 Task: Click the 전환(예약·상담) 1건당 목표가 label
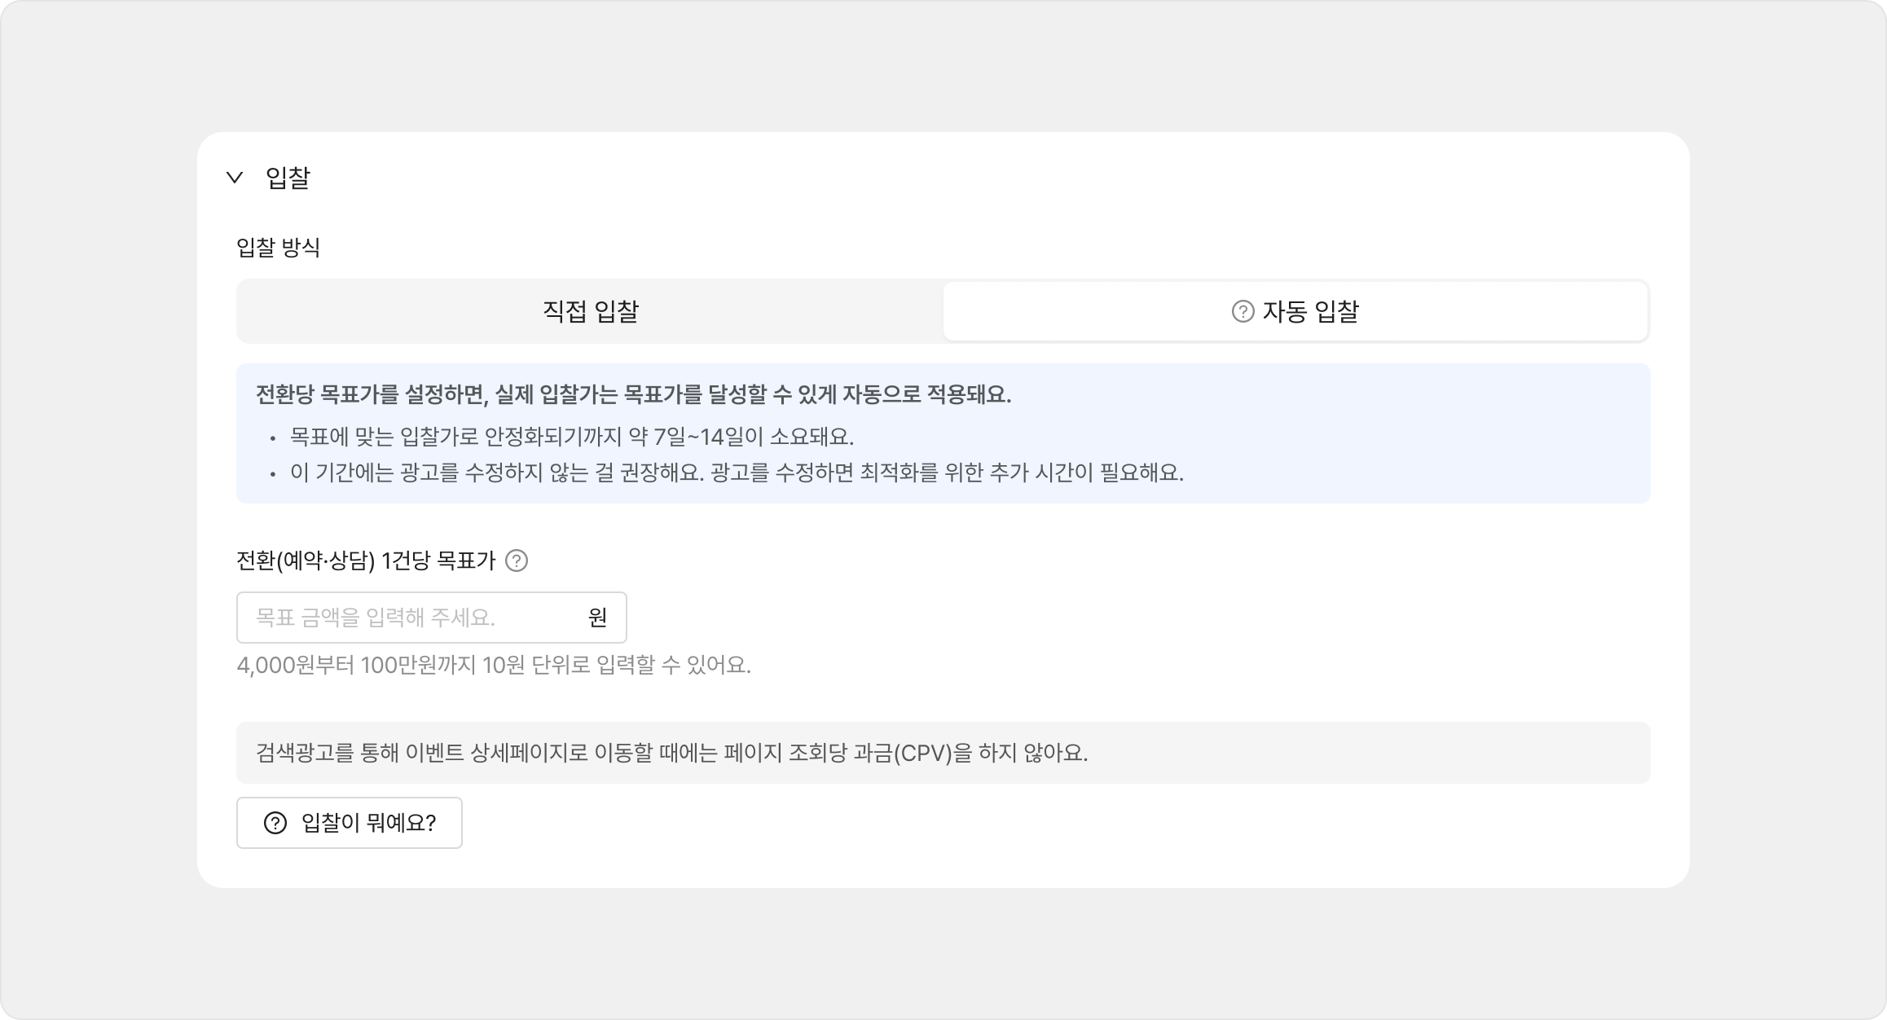tap(365, 561)
